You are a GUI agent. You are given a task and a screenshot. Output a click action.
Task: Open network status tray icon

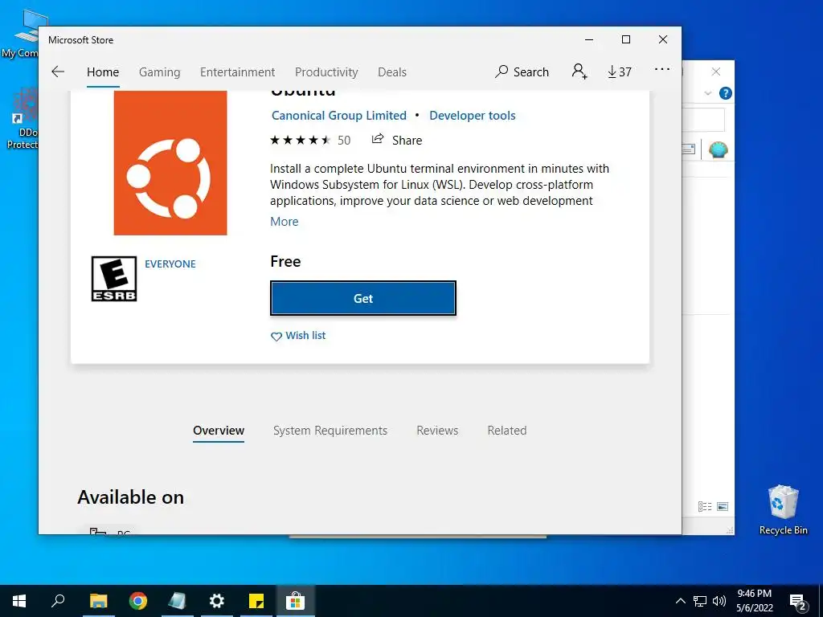[700, 601]
